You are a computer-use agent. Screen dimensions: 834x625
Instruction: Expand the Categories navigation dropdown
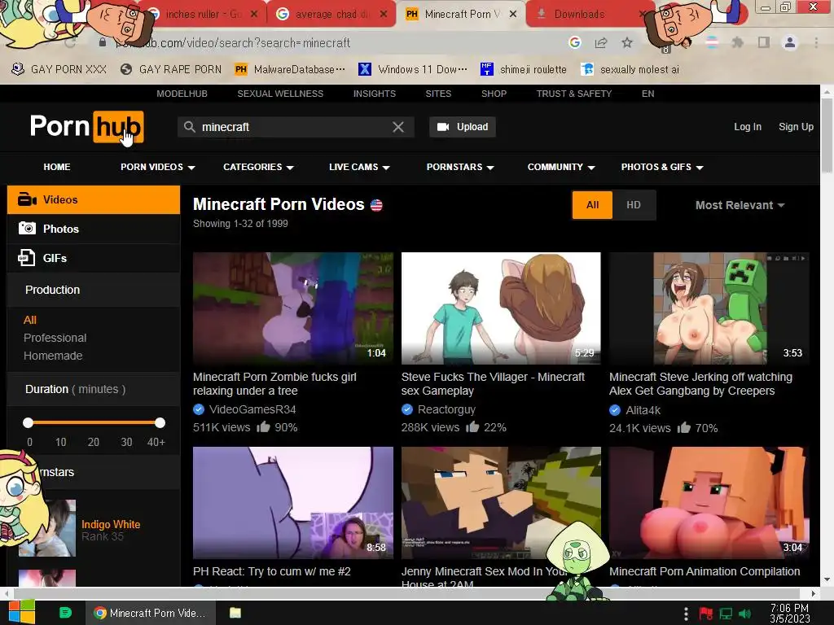tap(258, 167)
